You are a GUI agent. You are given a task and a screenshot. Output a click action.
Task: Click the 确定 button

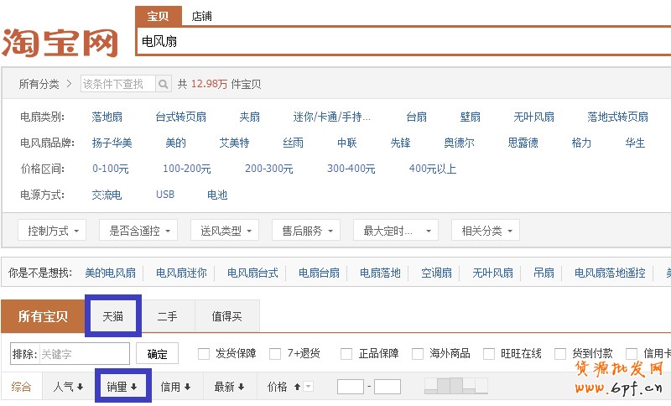(157, 354)
